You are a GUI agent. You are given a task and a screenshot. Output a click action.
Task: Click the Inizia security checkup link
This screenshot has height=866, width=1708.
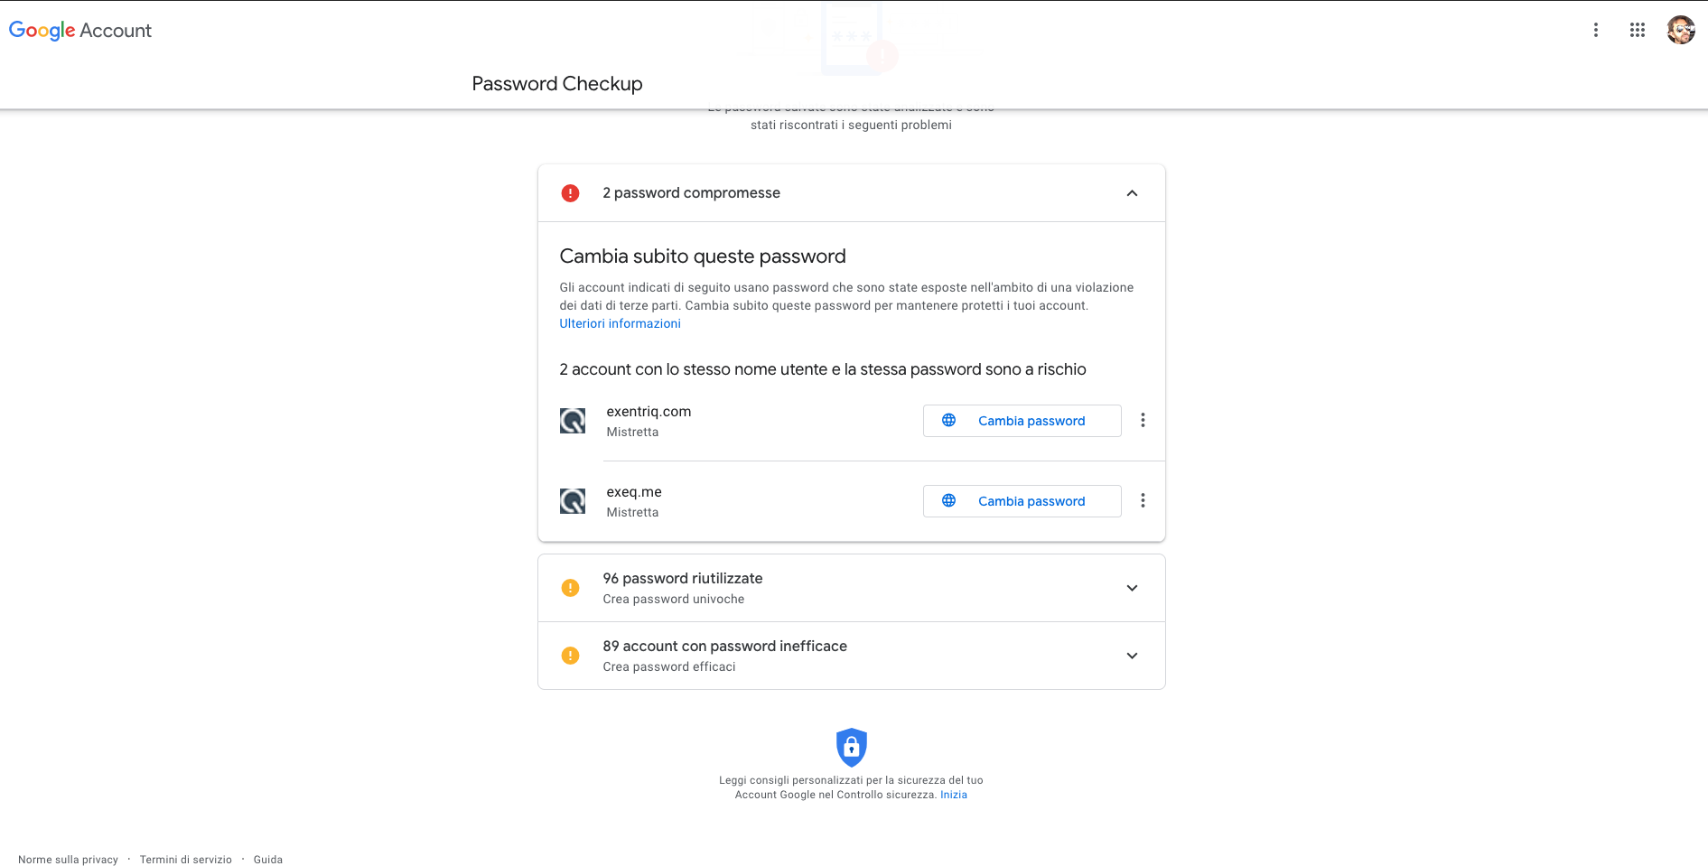pyautogui.click(x=953, y=795)
